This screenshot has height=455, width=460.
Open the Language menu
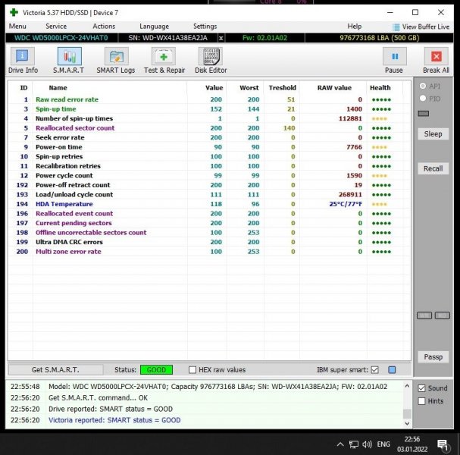[x=155, y=27]
